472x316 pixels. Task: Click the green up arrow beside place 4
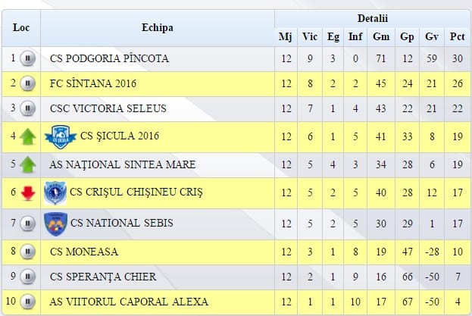(x=28, y=137)
